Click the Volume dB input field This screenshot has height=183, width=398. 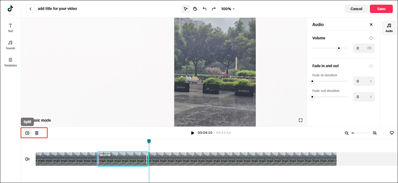tap(364, 48)
